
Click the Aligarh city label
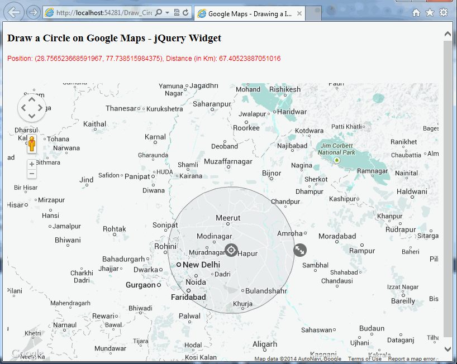265,344
